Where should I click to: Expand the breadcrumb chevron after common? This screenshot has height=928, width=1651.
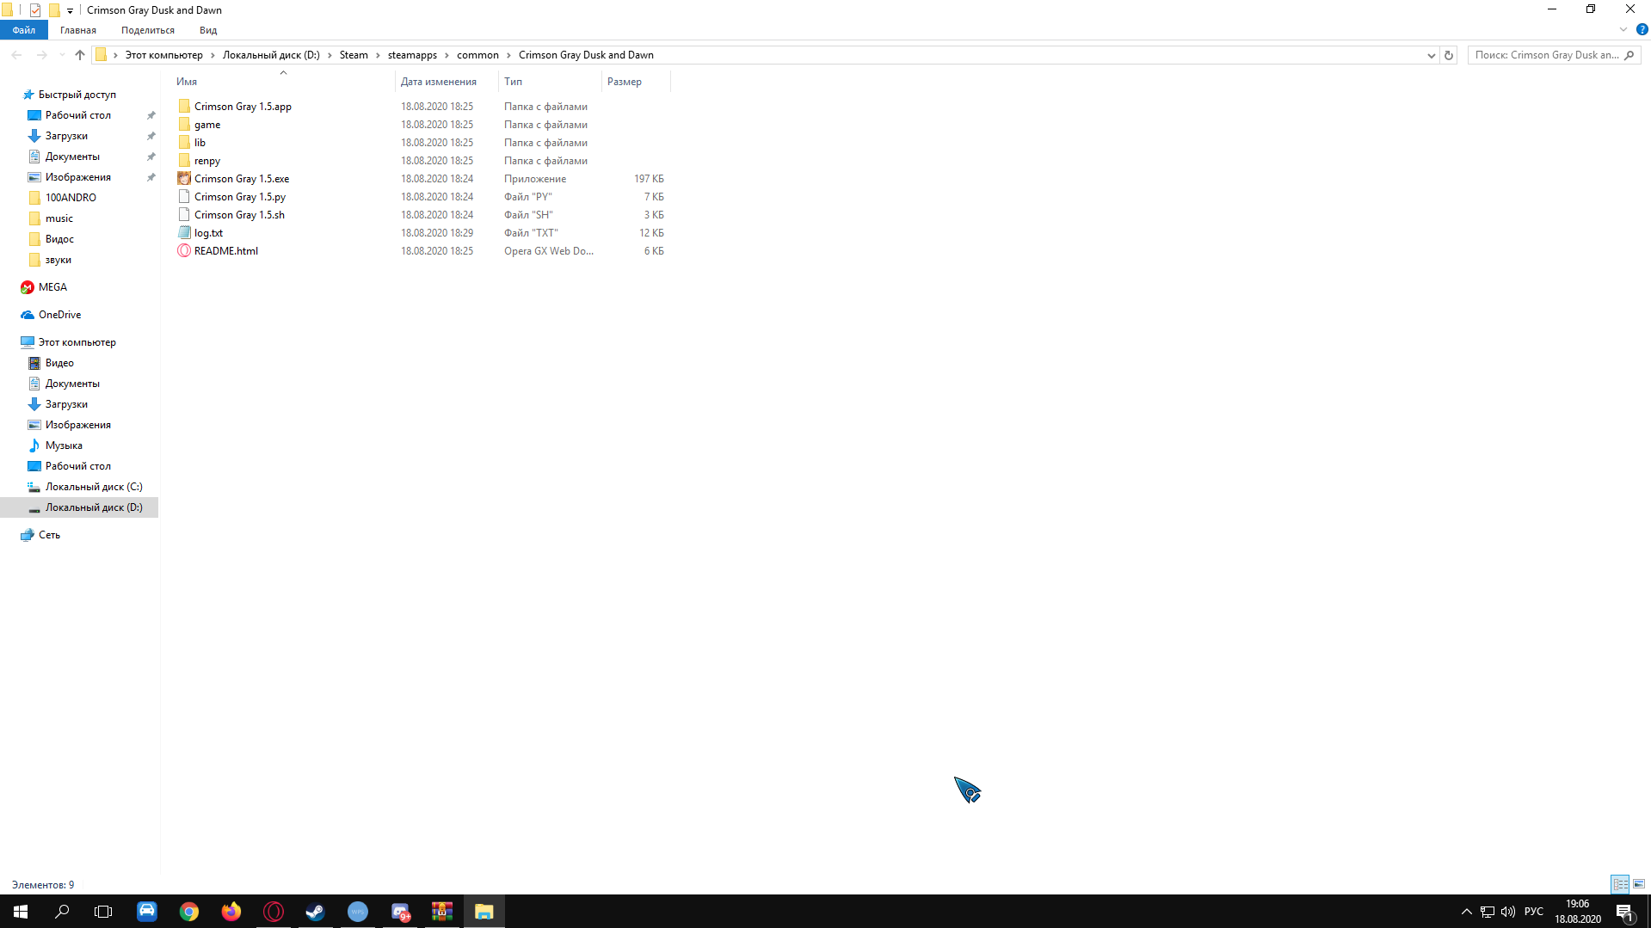point(508,55)
